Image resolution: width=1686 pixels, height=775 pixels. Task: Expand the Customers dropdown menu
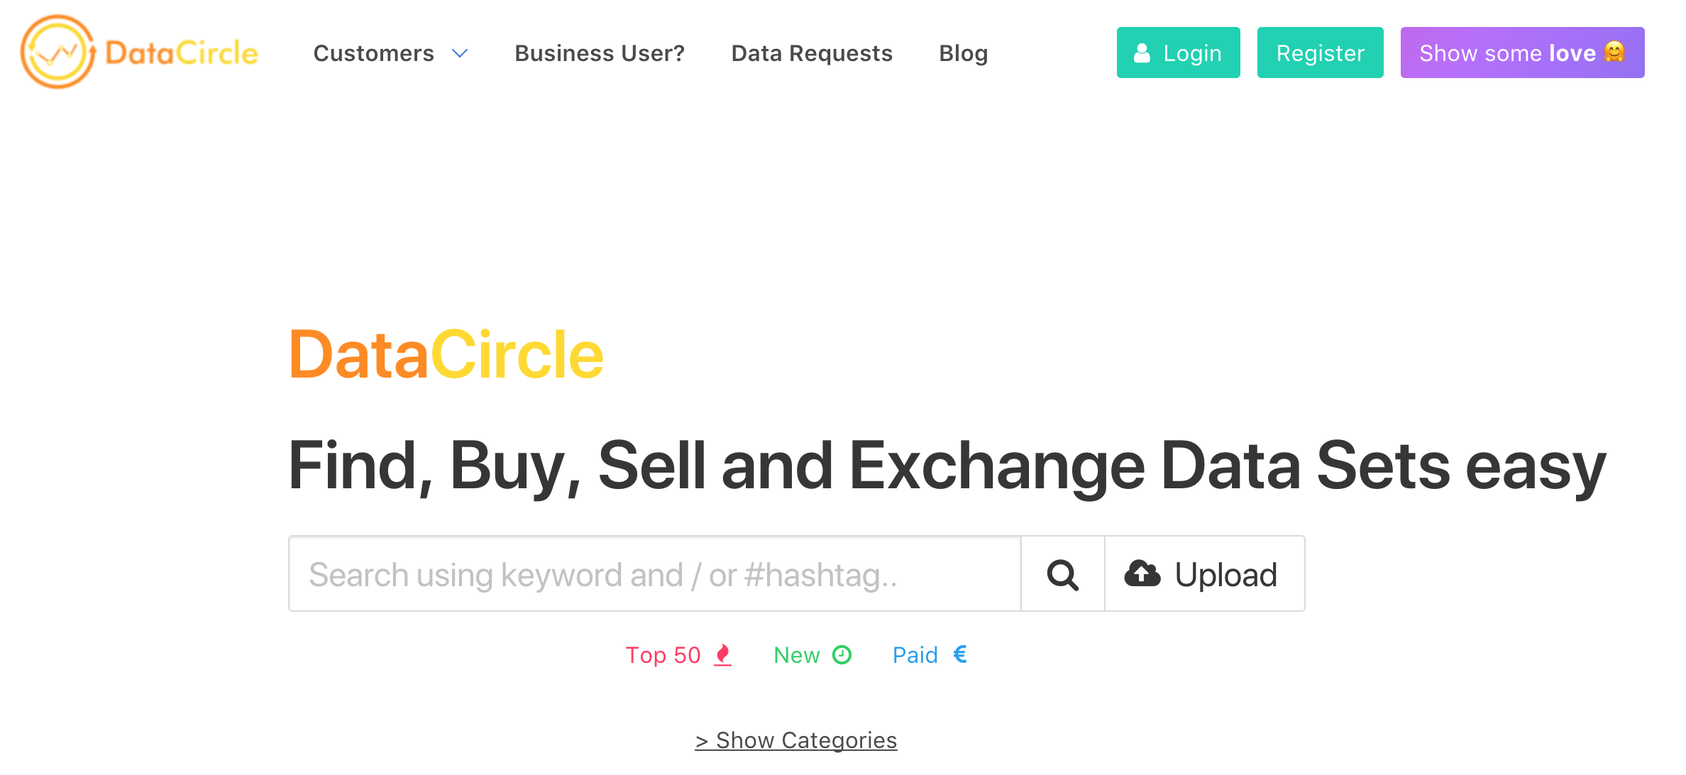(374, 53)
